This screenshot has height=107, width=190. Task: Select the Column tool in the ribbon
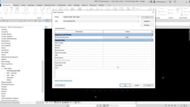[35, 10]
